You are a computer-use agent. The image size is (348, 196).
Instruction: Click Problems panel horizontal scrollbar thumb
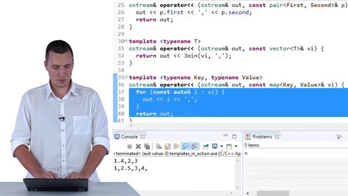click(273, 193)
